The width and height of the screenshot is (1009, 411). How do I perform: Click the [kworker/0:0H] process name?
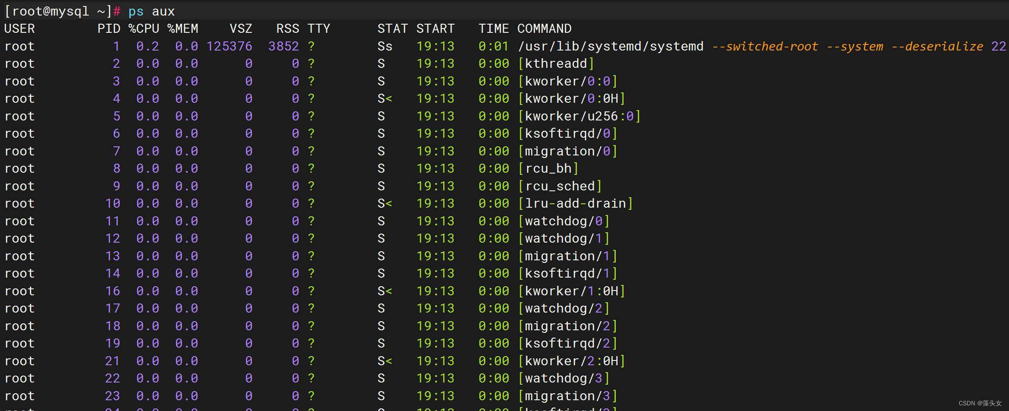[x=572, y=99]
